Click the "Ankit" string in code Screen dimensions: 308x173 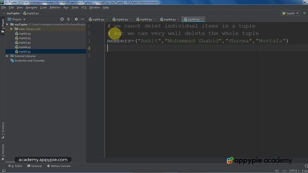click(149, 41)
